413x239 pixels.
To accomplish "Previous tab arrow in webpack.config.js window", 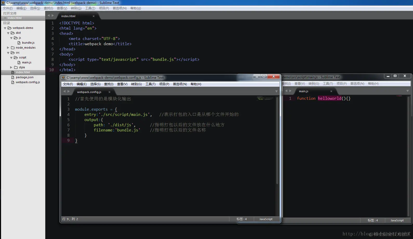I will click(64, 91).
